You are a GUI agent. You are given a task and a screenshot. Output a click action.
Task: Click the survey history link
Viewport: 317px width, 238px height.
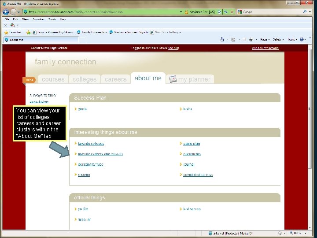(x=39, y=101)
